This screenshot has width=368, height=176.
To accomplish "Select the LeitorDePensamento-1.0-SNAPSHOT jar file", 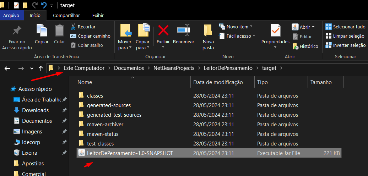I will (x=209, y=153).
